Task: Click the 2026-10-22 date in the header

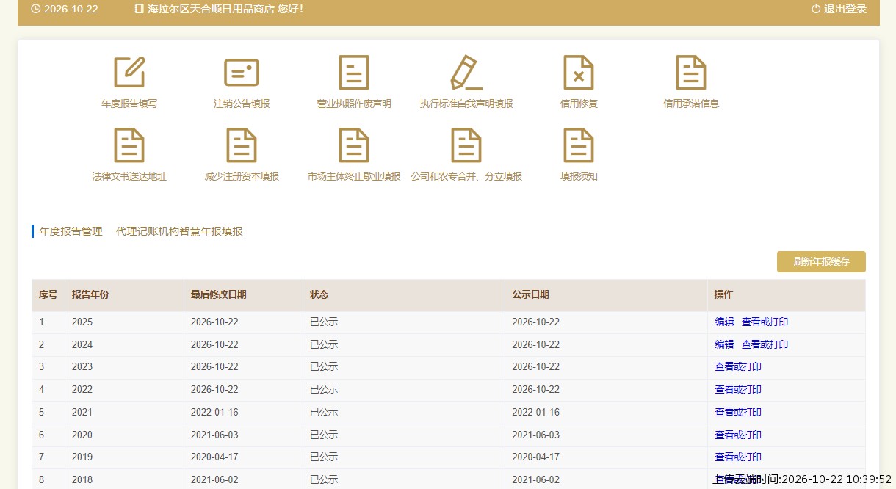Action: tap(71, 9)
